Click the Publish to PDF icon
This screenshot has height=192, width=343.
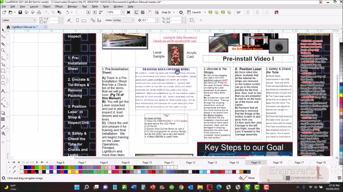coord(101,12)
